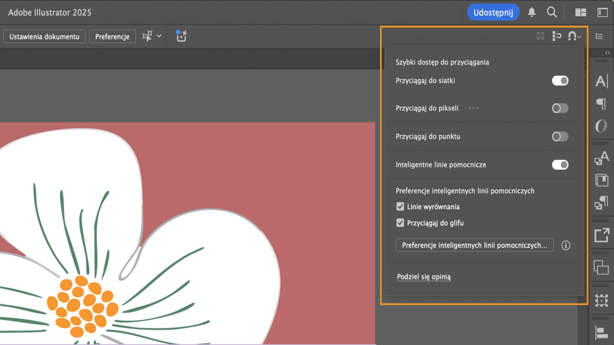Viewport: 614px width, 345px height.
Task: Open Podziel się opinią link
Action: click(x=424, y=277)
